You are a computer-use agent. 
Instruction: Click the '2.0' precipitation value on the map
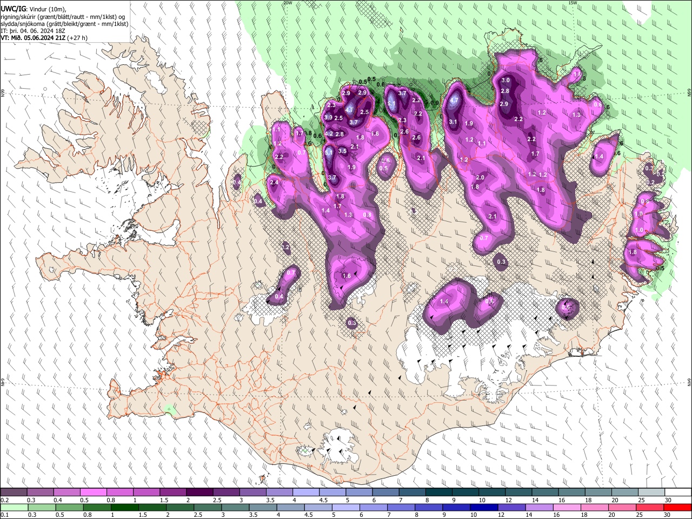pyautogui.click(x=480, y=177)
